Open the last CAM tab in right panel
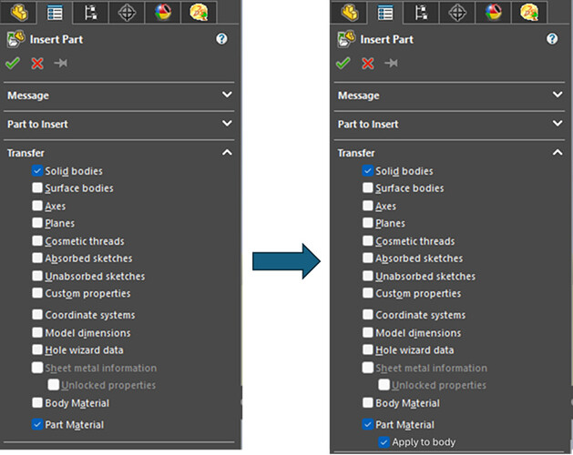The image size is (573, 455). (x=529, y=13)
